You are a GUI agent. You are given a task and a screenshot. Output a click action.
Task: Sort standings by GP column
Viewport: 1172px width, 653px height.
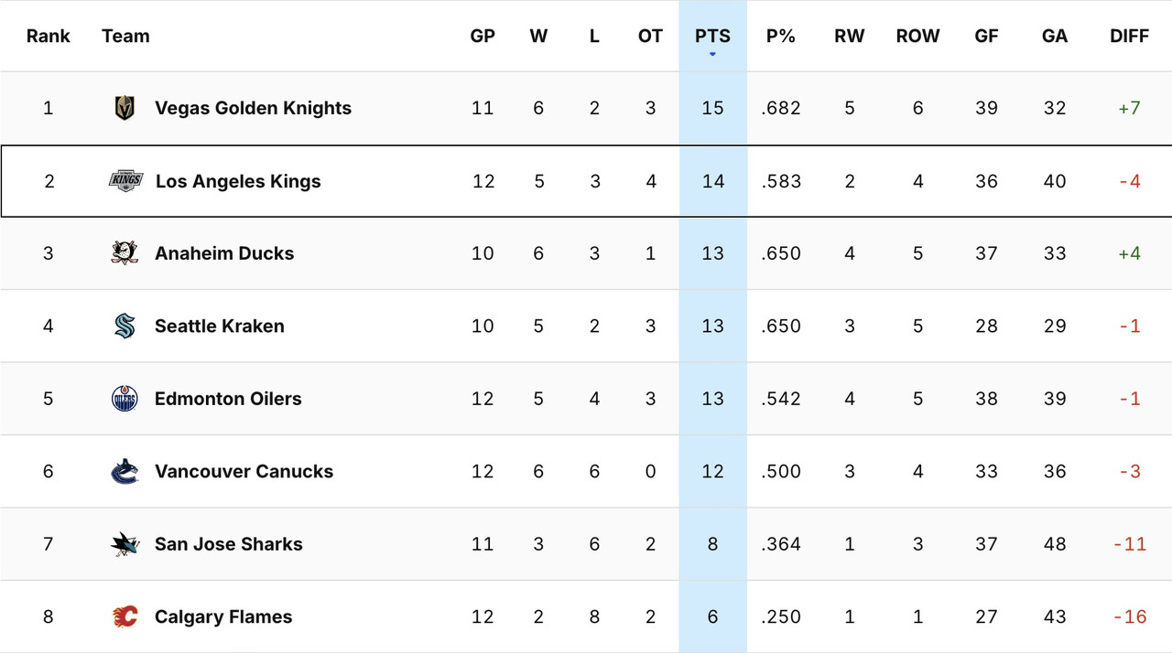(x=483, y=36)
